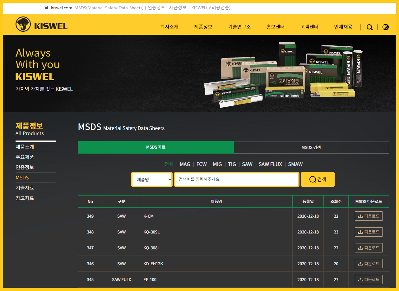The width and height of the screenshot is (399, 291).
Task: Click product name K-CM
Action: [x=148, y=216]
